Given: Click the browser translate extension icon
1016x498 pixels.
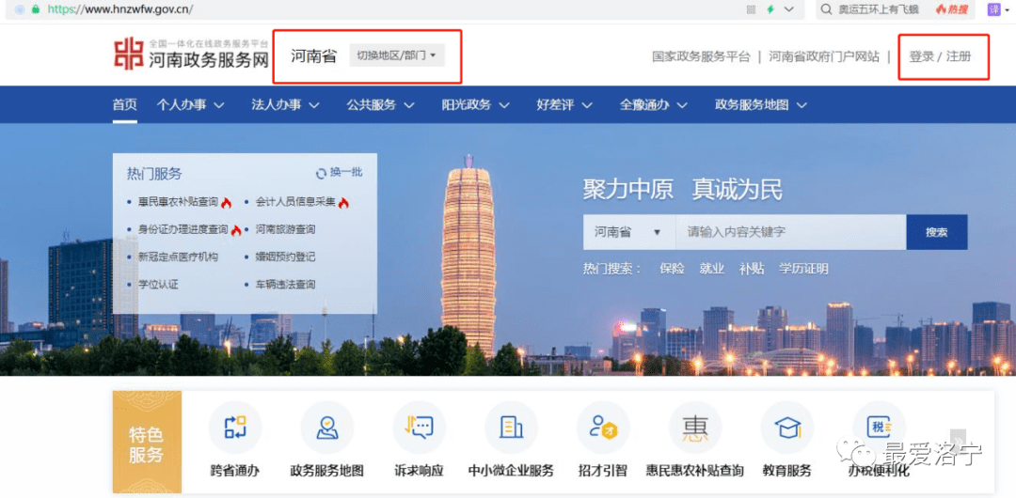Looking at the screenshot, I should (x=993, y=9).
